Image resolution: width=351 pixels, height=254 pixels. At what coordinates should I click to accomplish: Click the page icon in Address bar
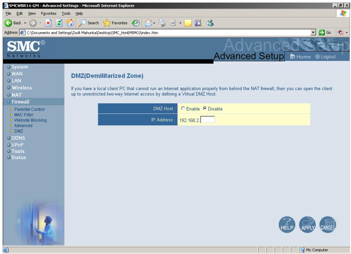pos(22,33)
